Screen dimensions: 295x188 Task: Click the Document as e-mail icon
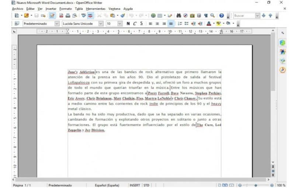coord(43,16)
